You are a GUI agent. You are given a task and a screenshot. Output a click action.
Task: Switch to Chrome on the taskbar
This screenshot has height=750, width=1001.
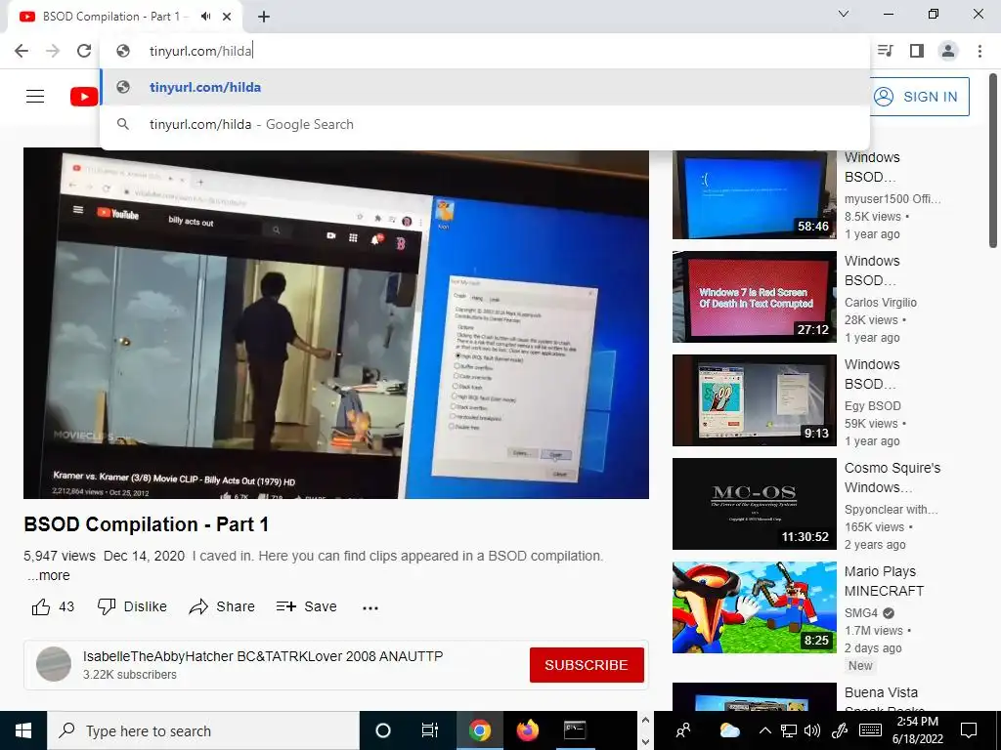coord(480,730)
